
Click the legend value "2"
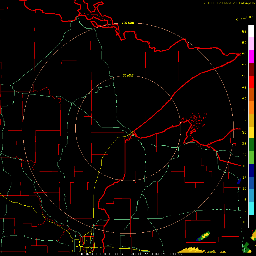245,211
